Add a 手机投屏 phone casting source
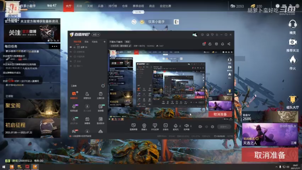 (155, 127)
